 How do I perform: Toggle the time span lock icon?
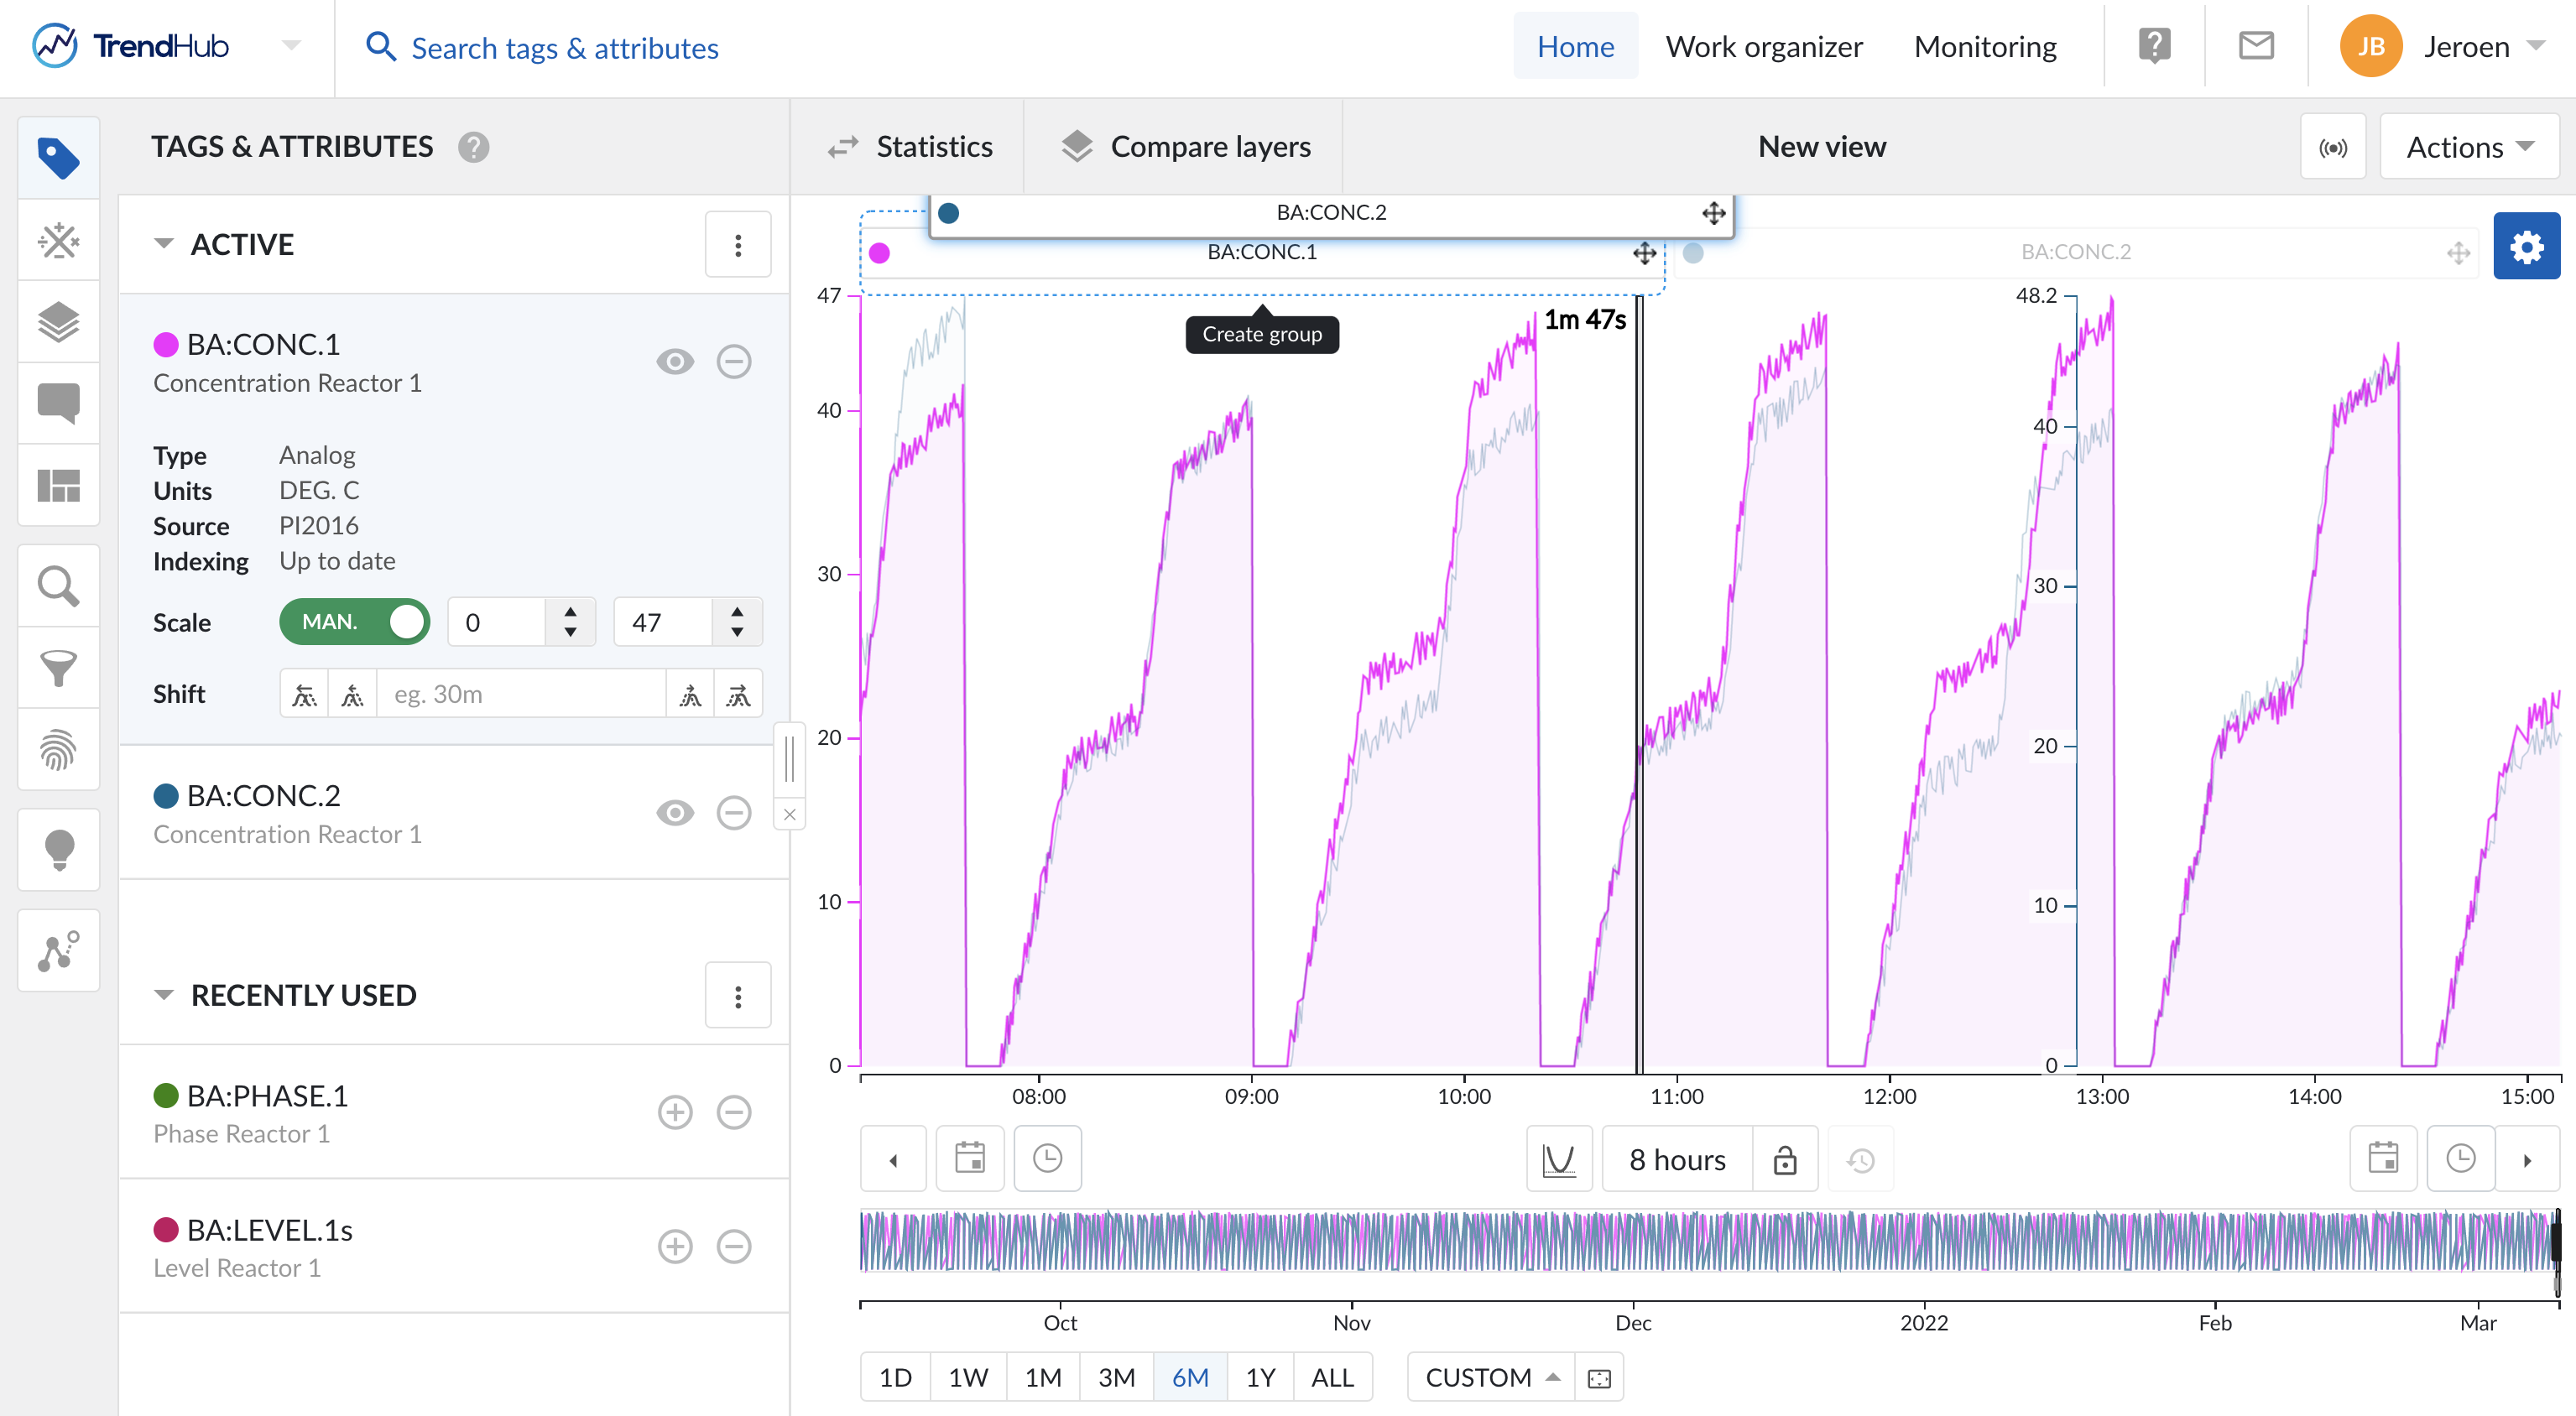click(1785, 1160)
